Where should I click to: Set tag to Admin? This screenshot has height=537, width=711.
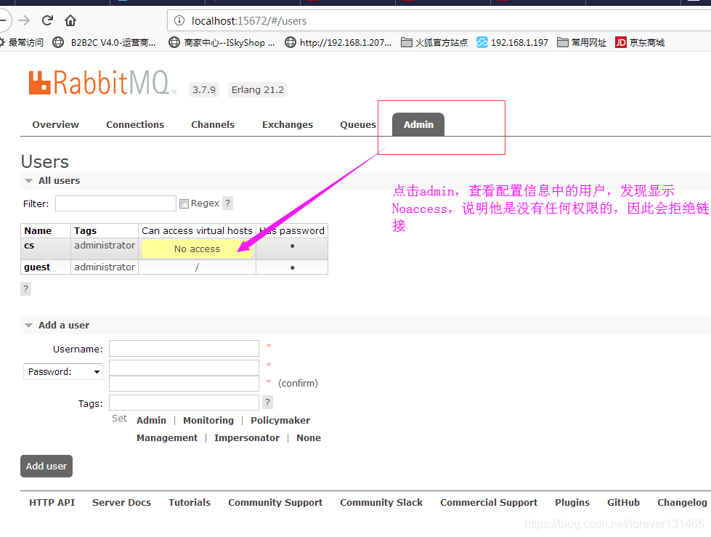pos(152,421)
